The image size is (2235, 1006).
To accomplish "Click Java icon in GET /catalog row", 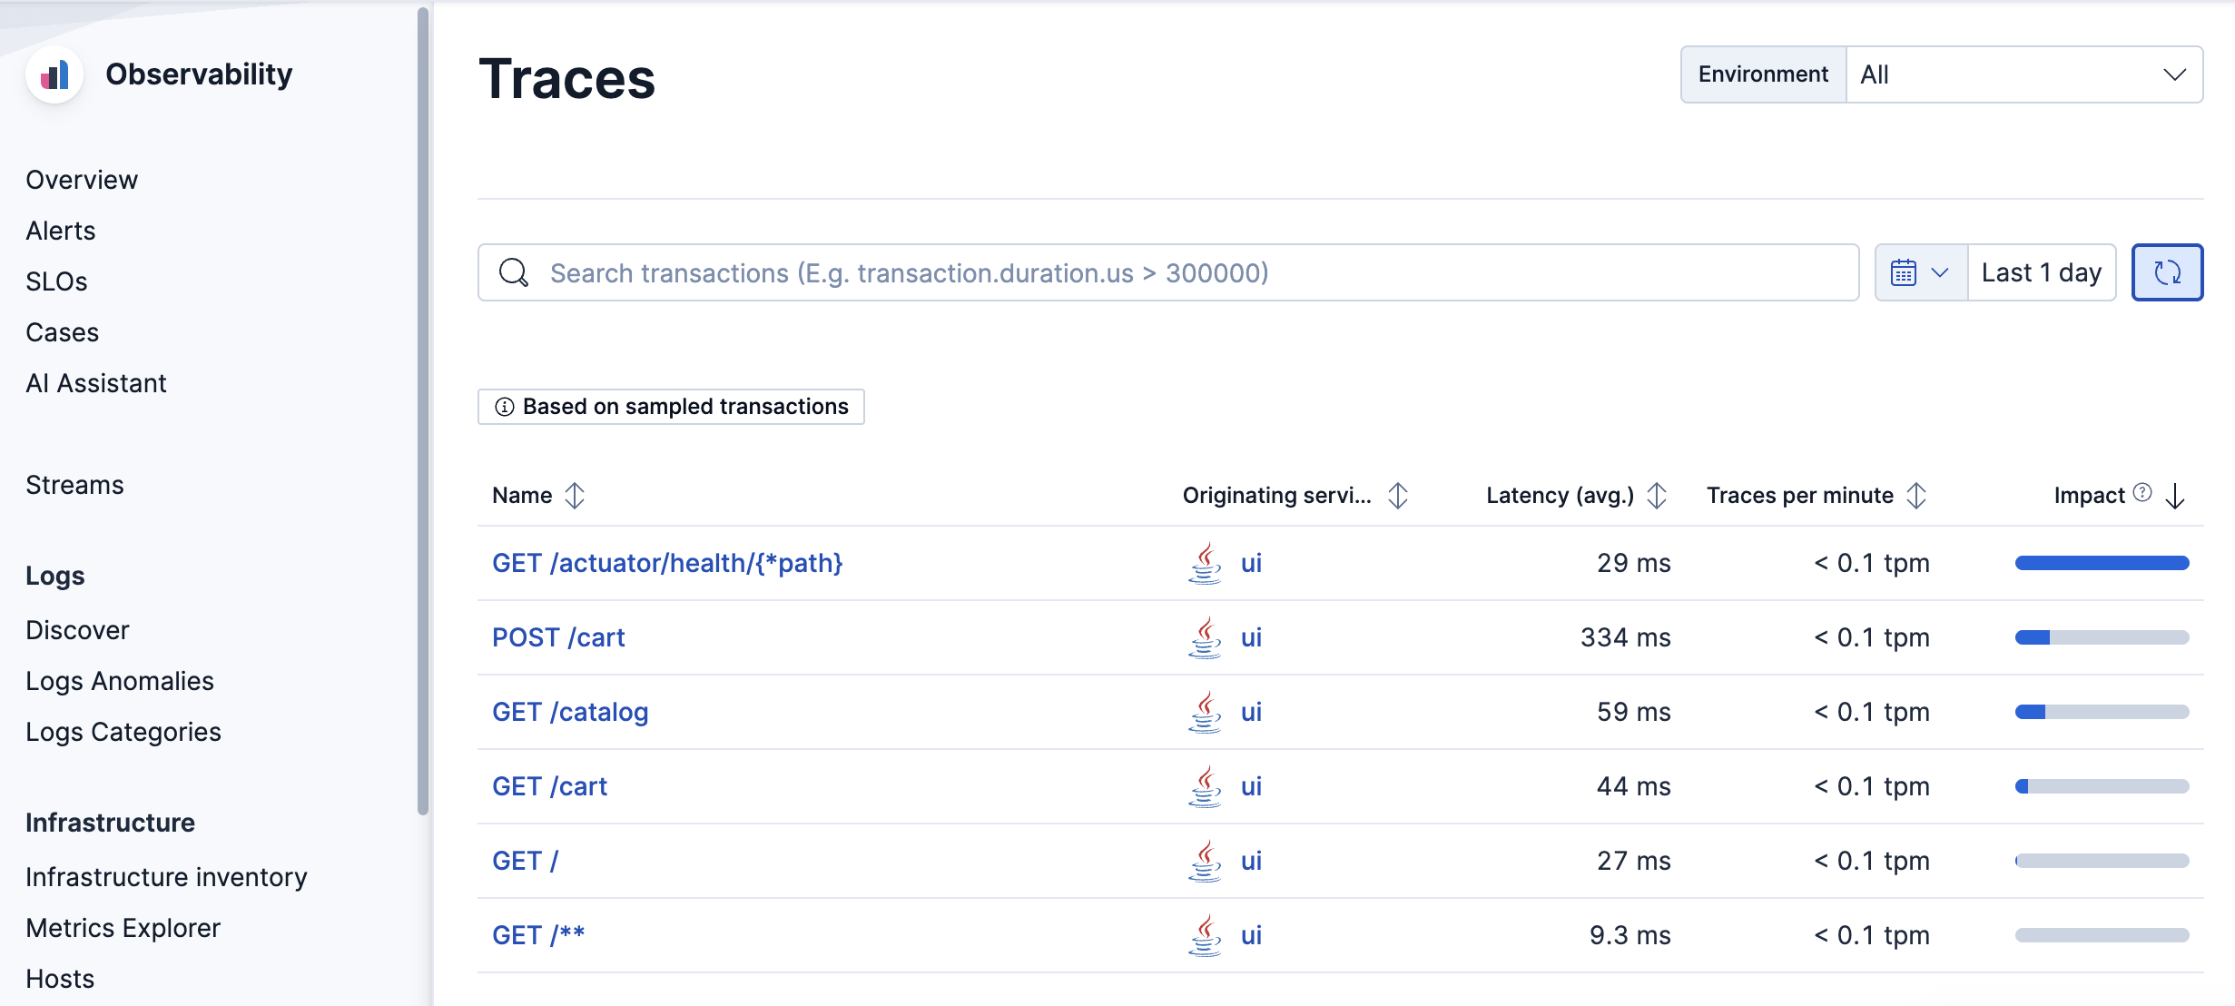I will (1205, 712).
